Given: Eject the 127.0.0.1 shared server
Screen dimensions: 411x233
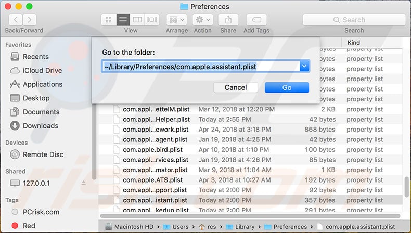Looking at the screenshot, I should coord(84,183).
